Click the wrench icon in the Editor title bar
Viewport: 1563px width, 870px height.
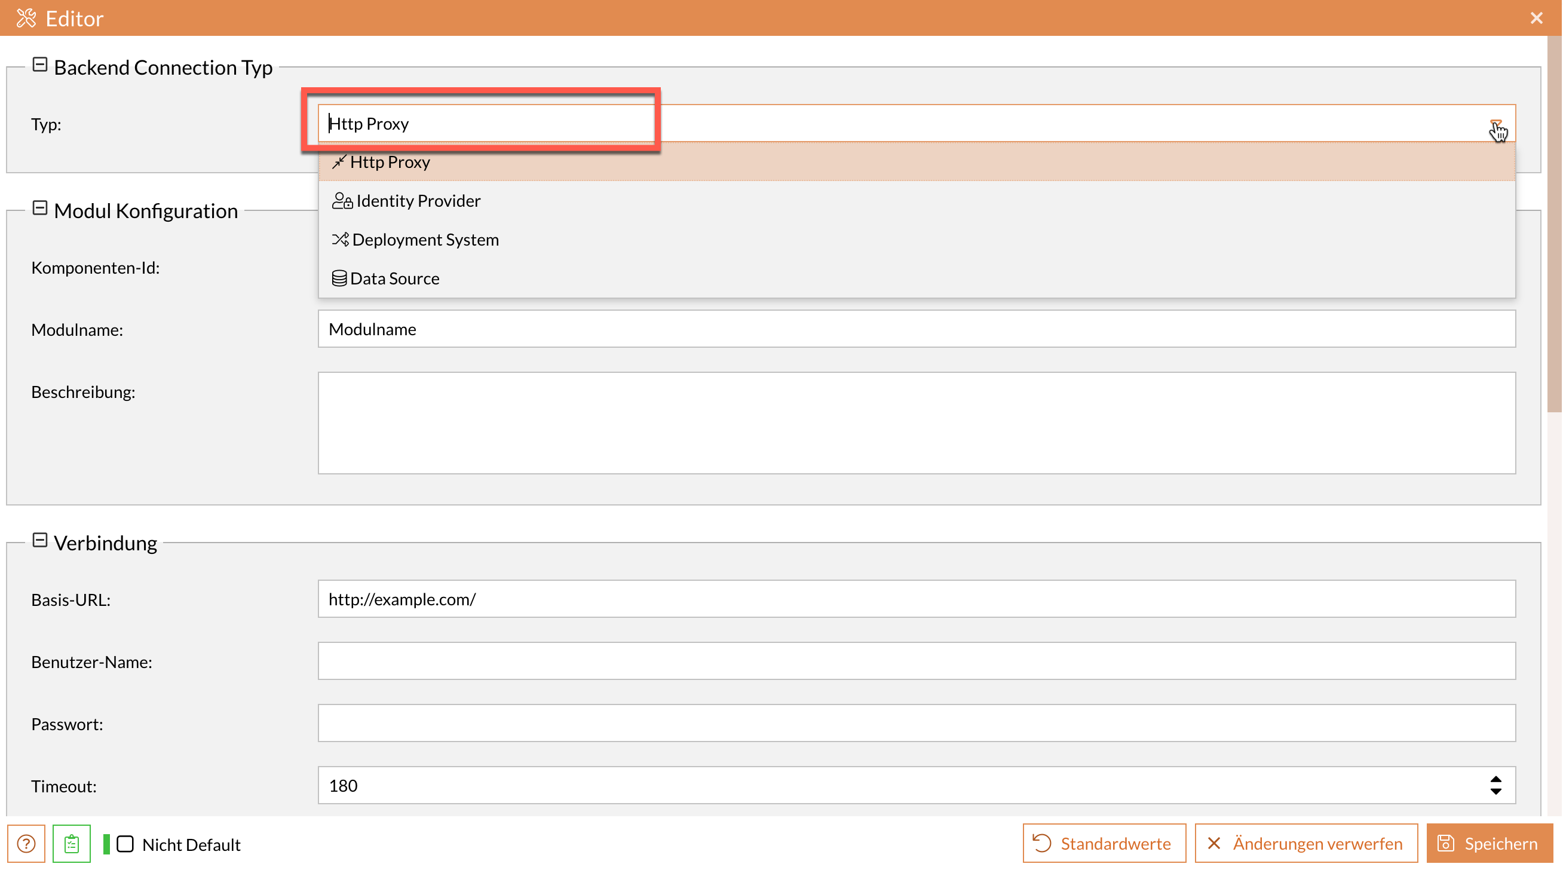(27, 18)
